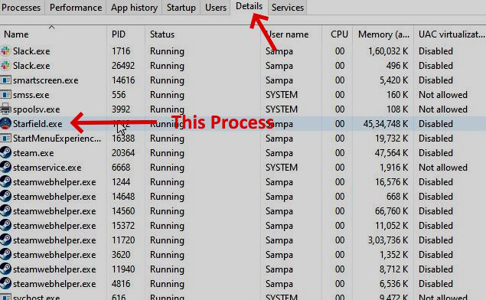Sort by the CPU column header

[338, 34]
